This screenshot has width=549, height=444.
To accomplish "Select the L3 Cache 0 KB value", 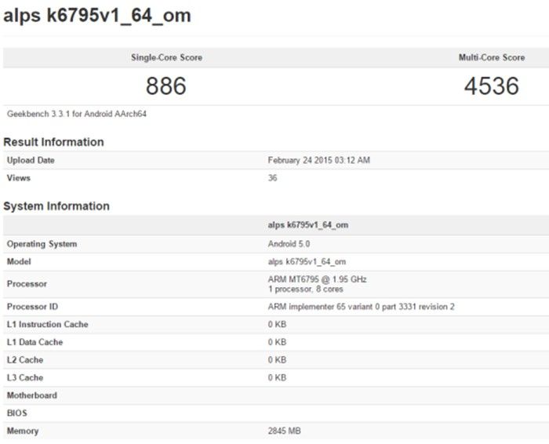I will coord(278,378).
